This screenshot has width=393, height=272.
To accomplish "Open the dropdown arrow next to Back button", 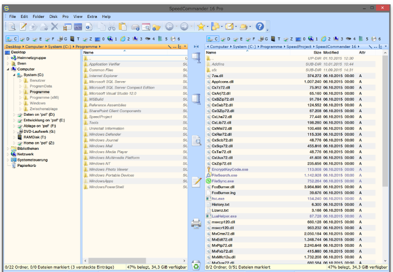I will click(x=176, y=26).
